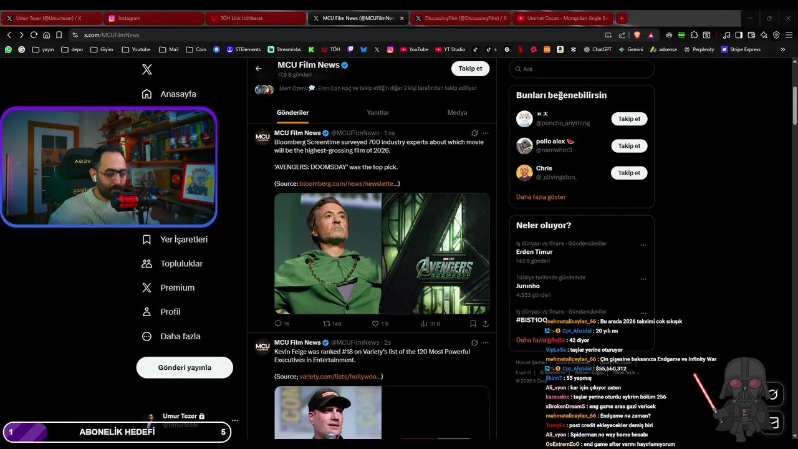The image size is (798, 449).
Task: Open Topluluklar communities page
Action: pyautogui.click(x=172, y=264)
